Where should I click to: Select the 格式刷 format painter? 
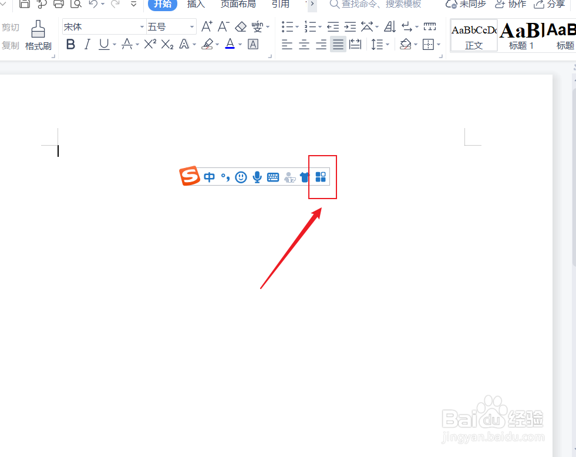(x=38, y=36)
